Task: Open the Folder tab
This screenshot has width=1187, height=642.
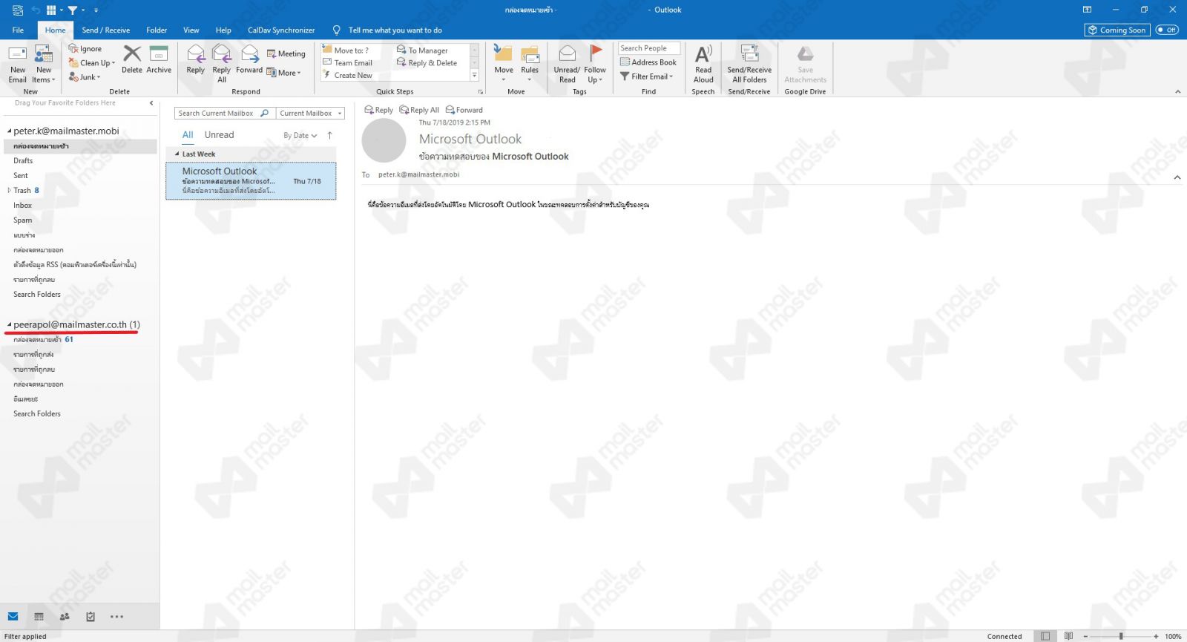Action: click(157, 30)
